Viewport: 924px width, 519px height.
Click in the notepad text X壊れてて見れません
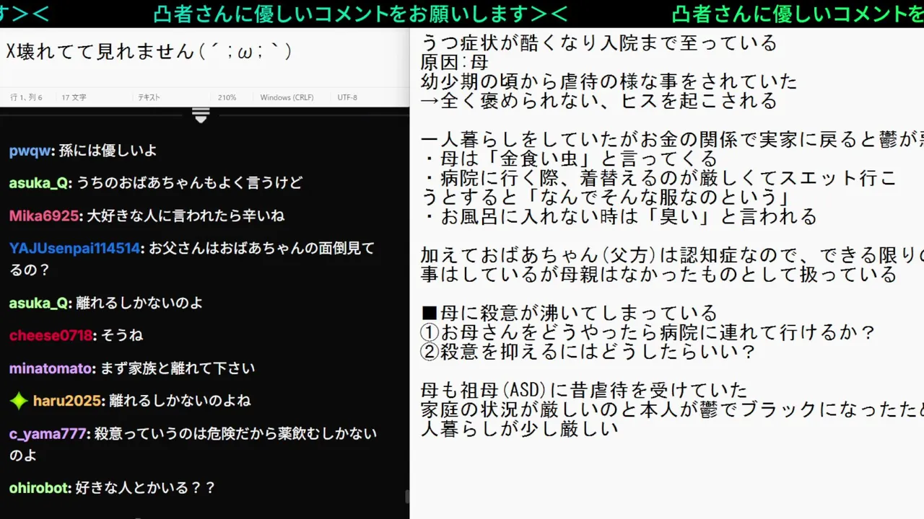tap(149, 51)
